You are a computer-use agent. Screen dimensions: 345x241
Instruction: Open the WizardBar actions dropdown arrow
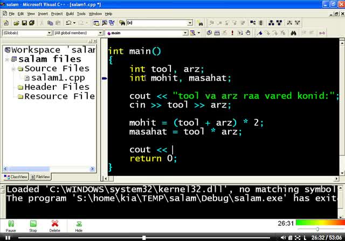tap(198, 33)
